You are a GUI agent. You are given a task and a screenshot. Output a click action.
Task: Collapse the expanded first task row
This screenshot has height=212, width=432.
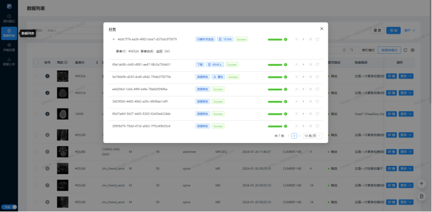[x=113, y=39]
